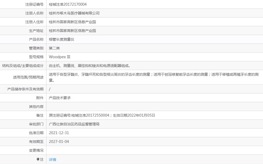
Task: Click the 第二类 management category value
Action: coord(54,48)
